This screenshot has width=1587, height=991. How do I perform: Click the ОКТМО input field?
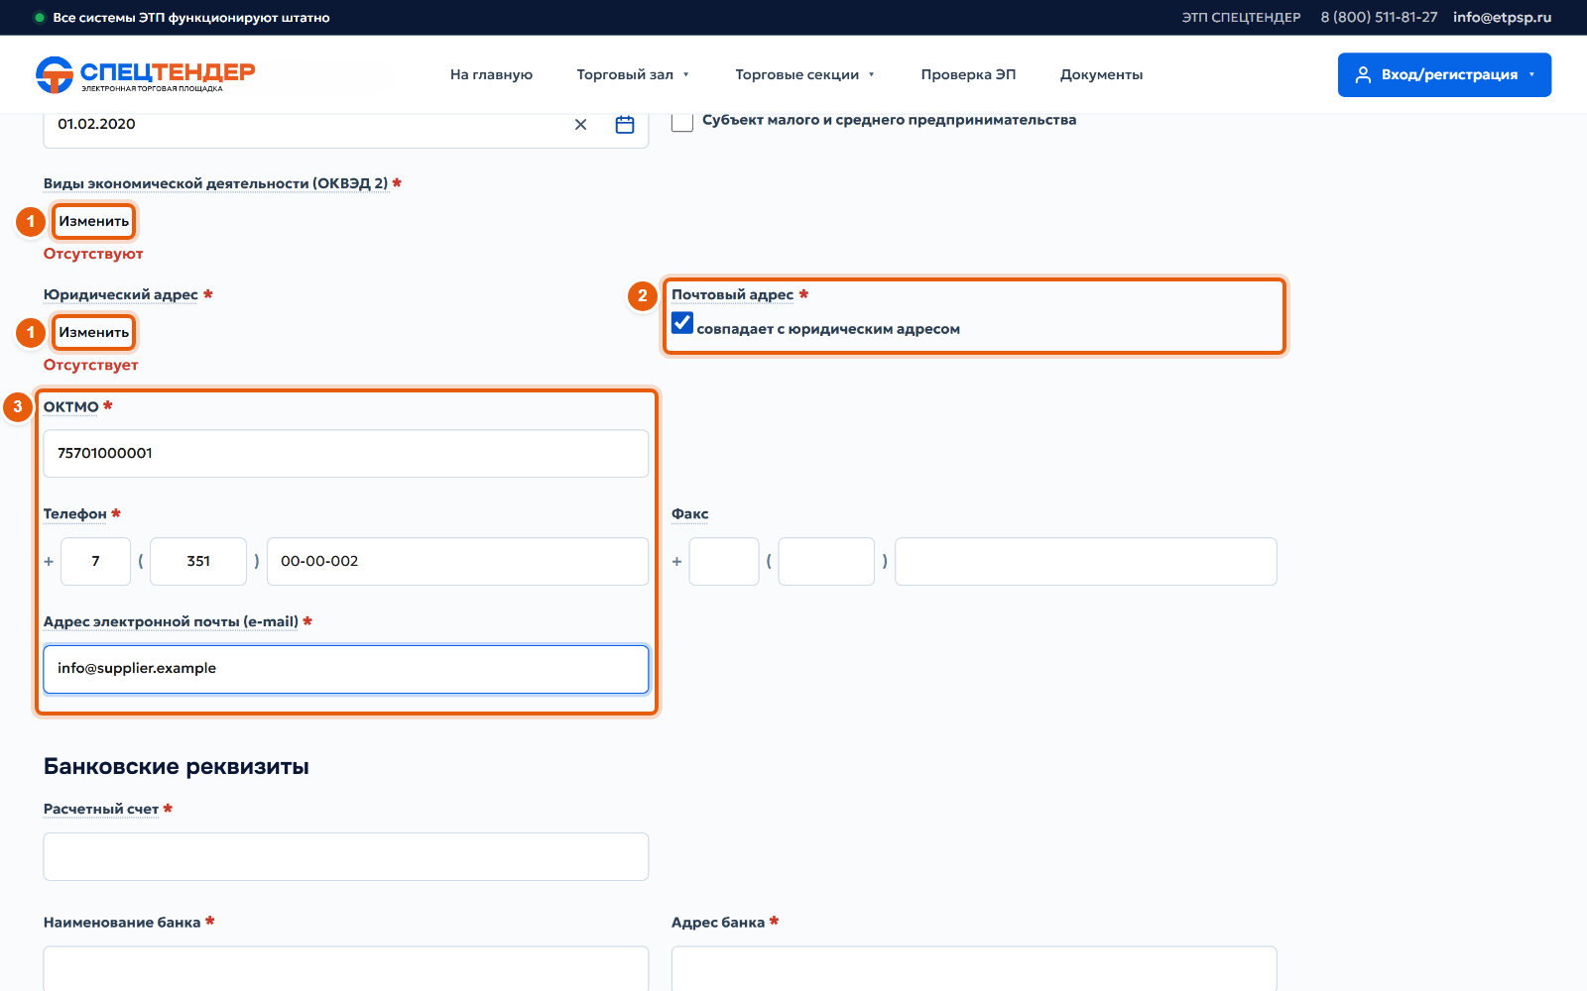(x=346, y=453)
